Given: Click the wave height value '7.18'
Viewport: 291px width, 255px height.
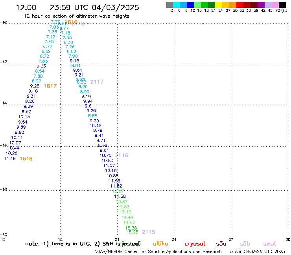Looking at the screenshot, I should [x=66, y=33].
